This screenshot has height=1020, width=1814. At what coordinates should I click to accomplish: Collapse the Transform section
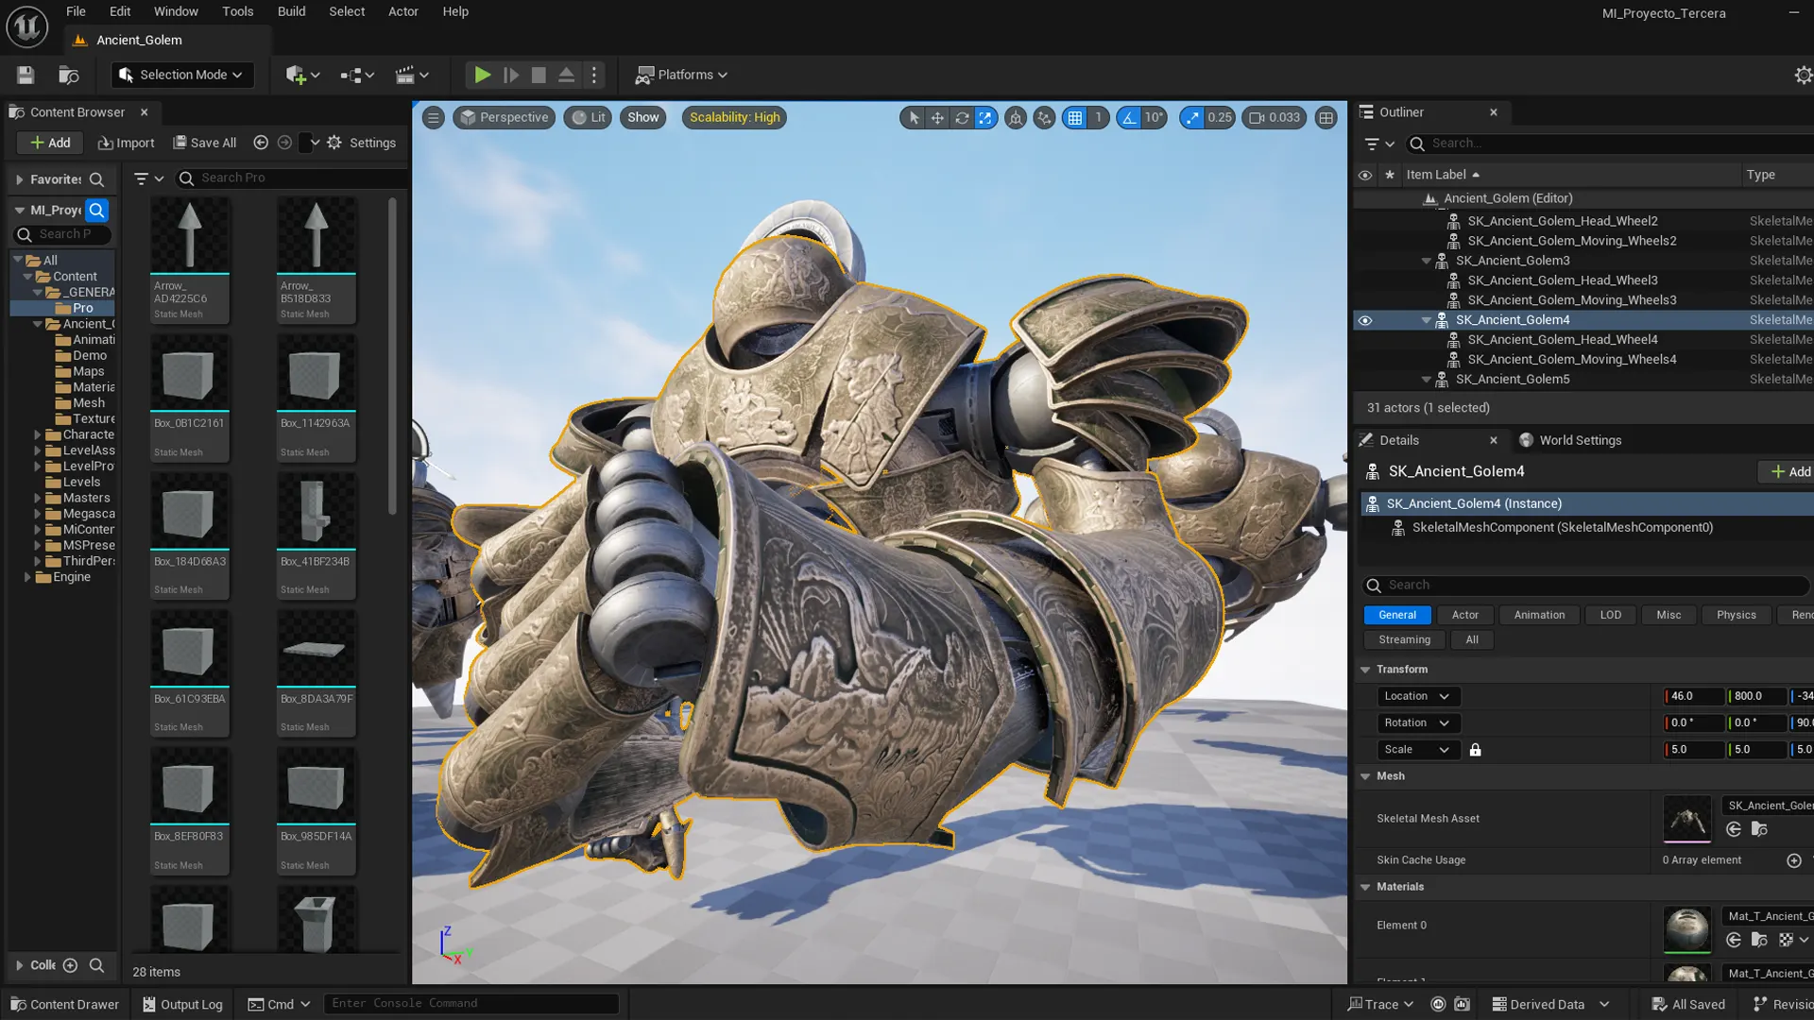1365,670
